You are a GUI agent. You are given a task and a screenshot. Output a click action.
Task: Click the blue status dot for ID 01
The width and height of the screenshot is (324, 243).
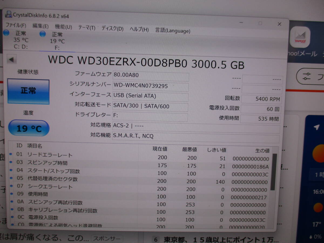pyautogui.click(x=11, y=154)
